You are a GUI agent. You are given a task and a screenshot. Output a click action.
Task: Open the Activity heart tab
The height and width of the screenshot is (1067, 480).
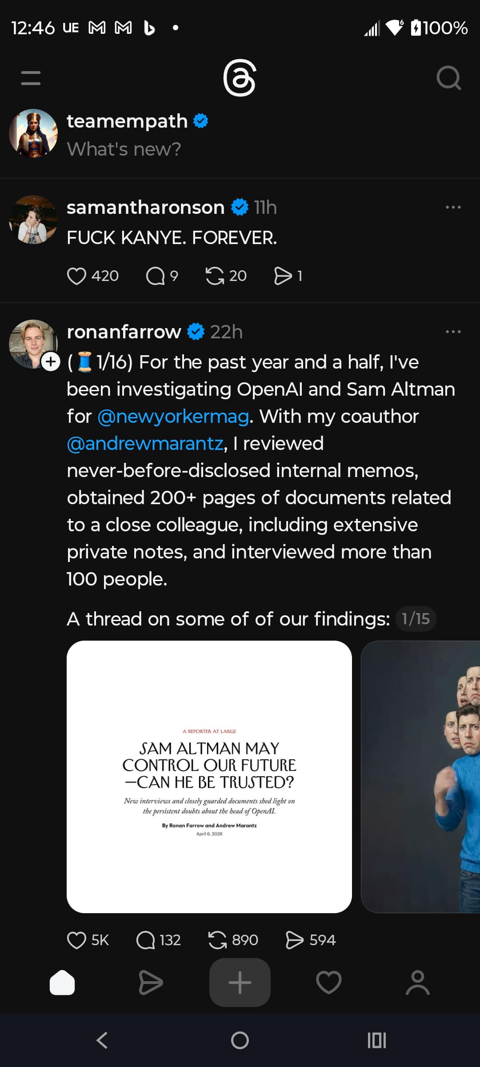pyautogui.click(x=329, y=983)
